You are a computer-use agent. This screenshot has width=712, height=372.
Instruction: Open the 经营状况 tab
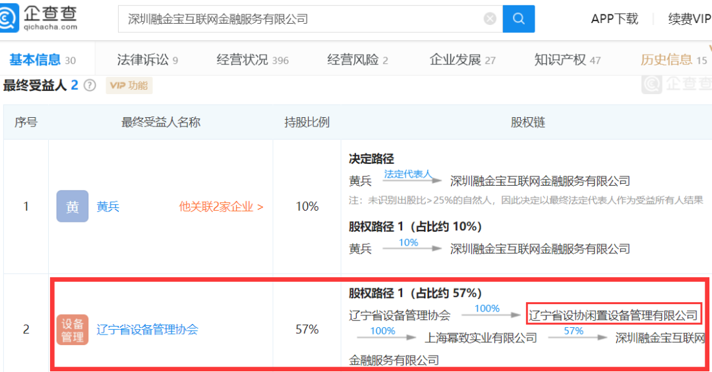click(252, 59)
